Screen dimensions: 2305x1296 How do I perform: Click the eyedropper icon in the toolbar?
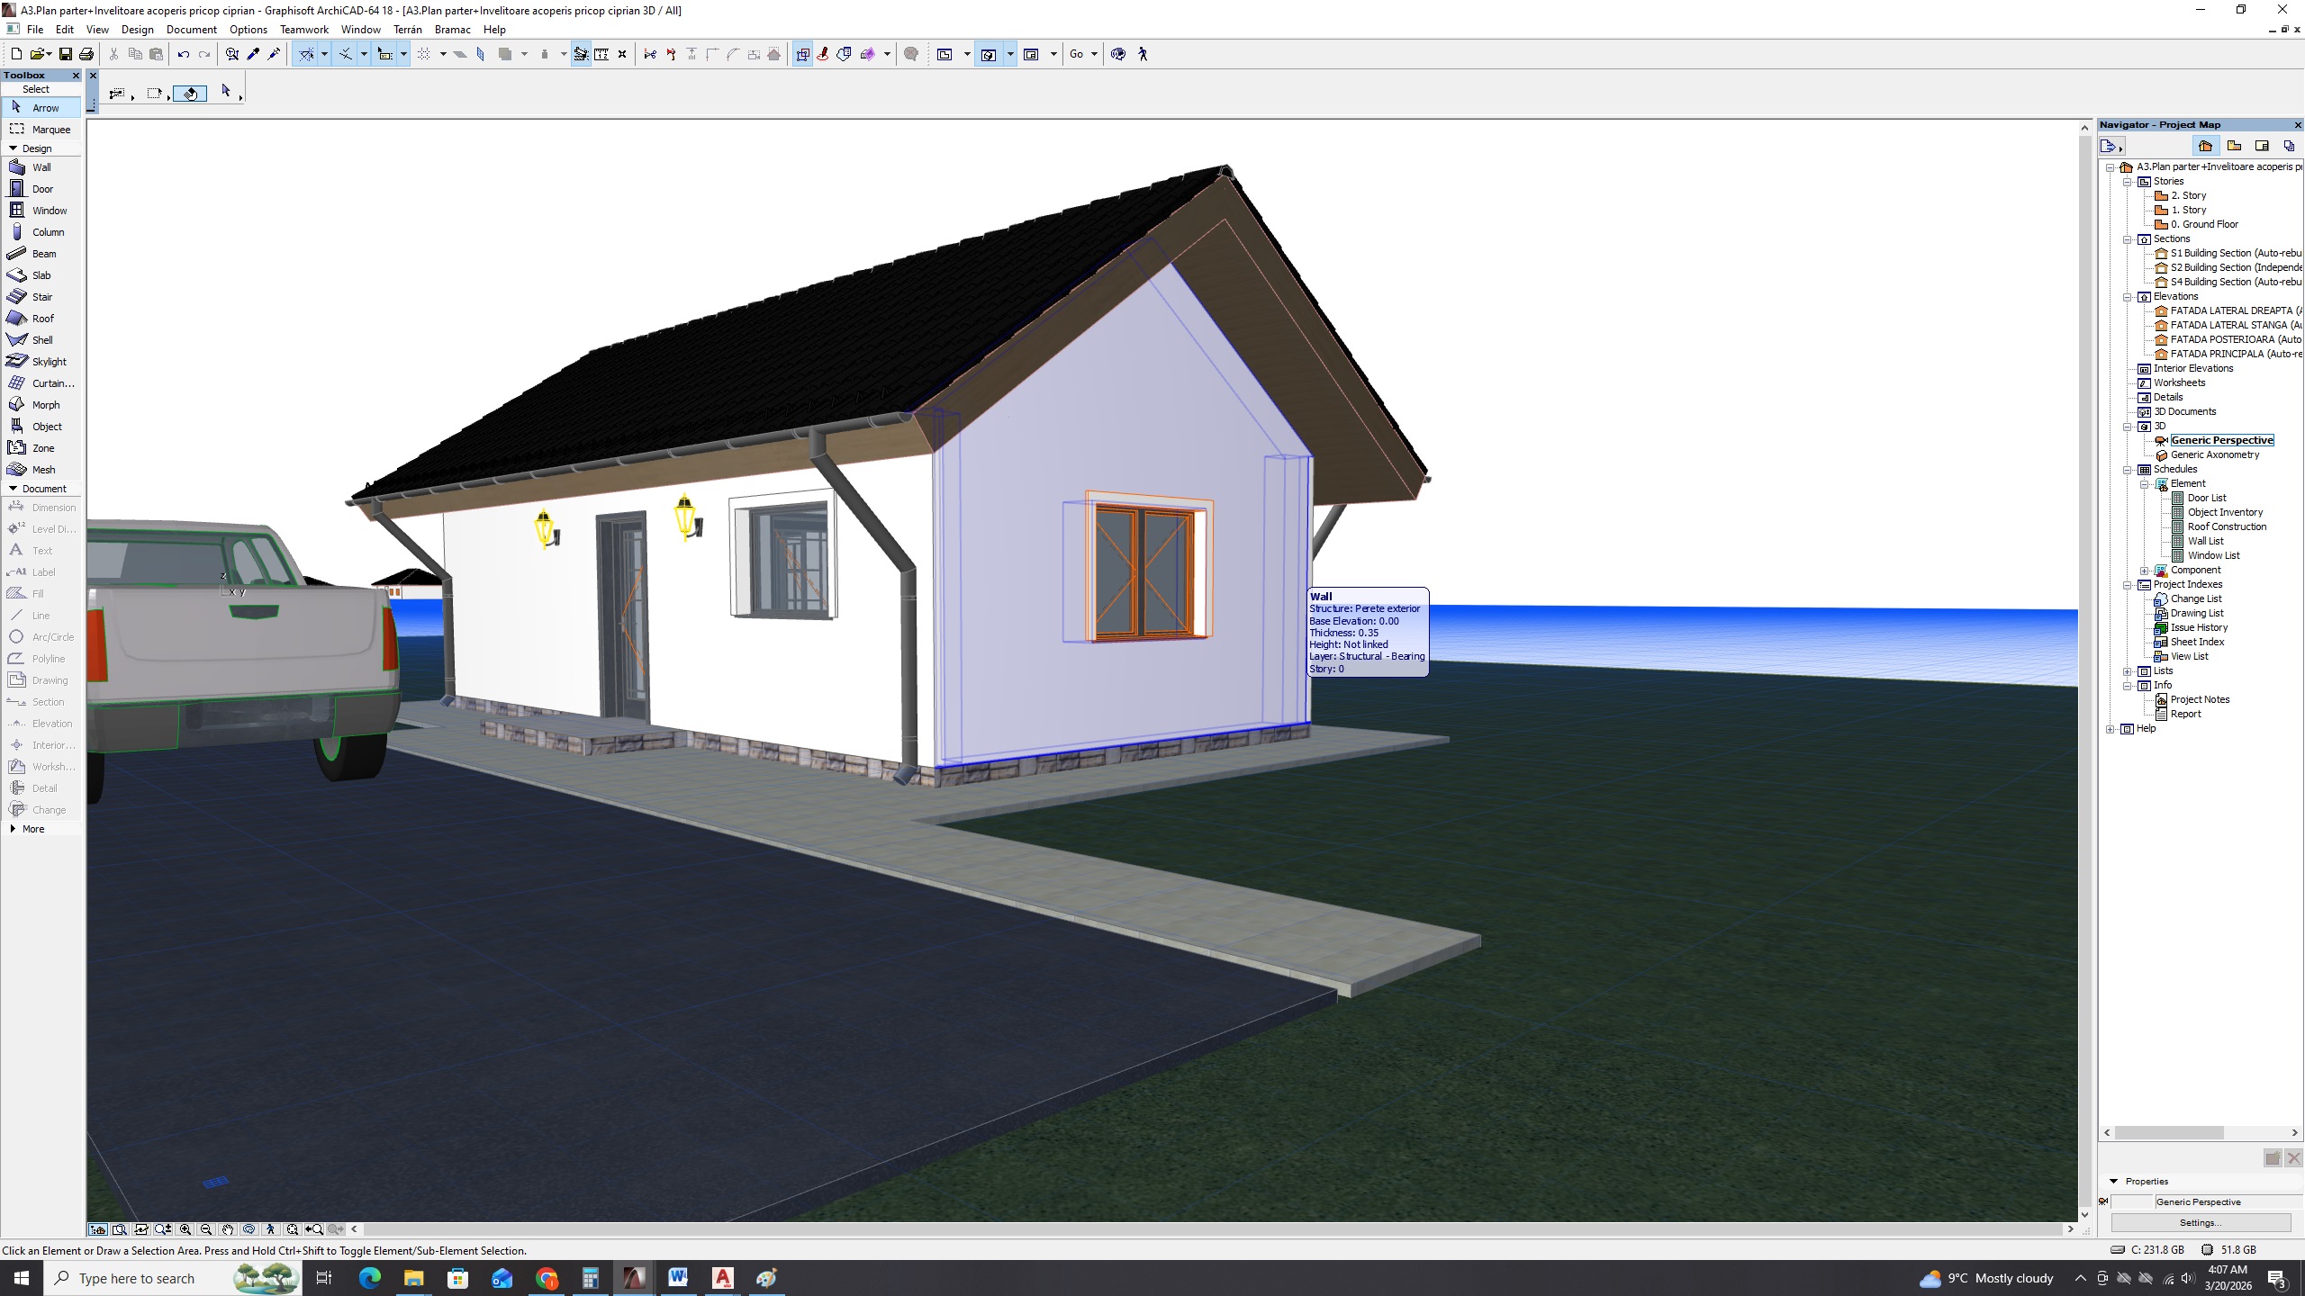coord(253,54)
